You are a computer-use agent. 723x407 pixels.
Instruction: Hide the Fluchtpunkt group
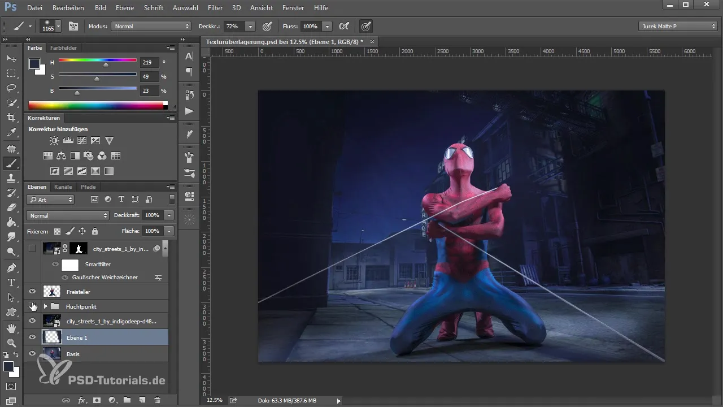coord(32,306)
